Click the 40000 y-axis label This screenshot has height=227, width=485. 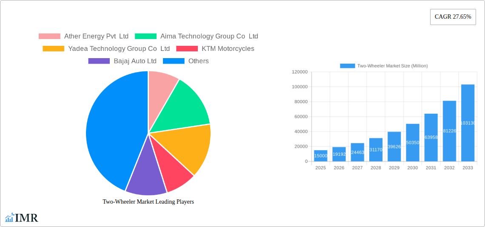[x=301, y=132]
